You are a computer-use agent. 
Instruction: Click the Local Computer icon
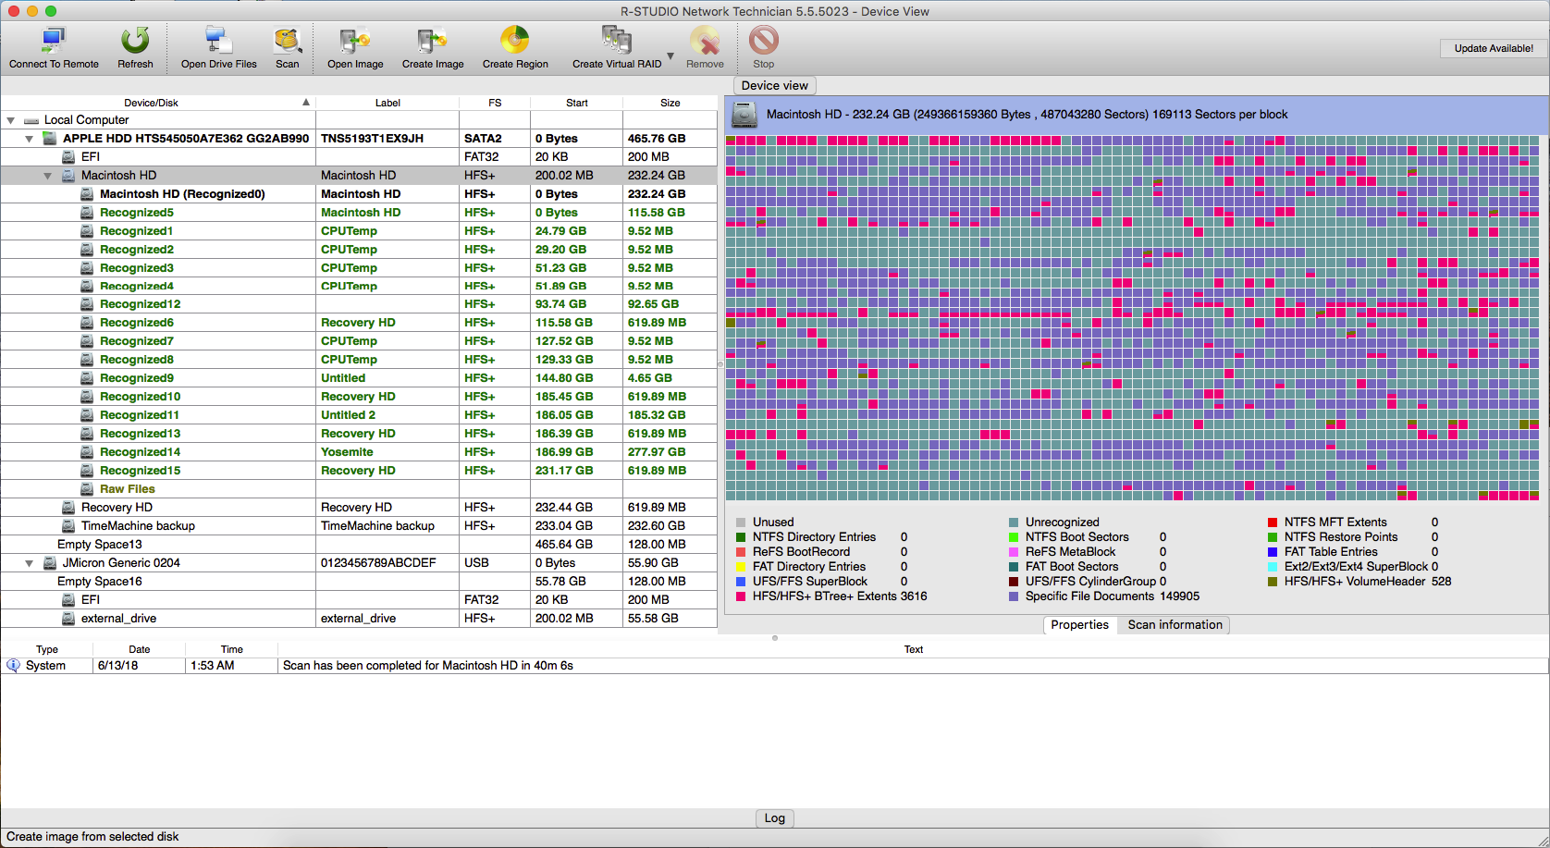(x=31, y=120)
